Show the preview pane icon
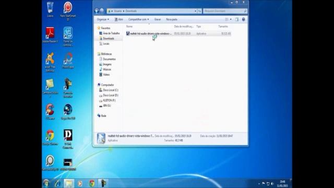The width and height of the screenshot is (334, 188). [237, 19]
